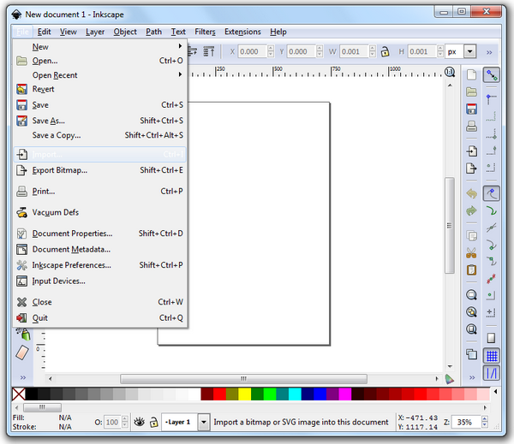Click new document icon in right toolbar
The image size is (514, 444).
point(472,74)
